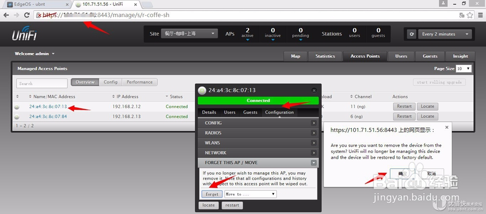Expand the CONFIG section
This screenshot has height=214, width=486.
pos(258,123)
